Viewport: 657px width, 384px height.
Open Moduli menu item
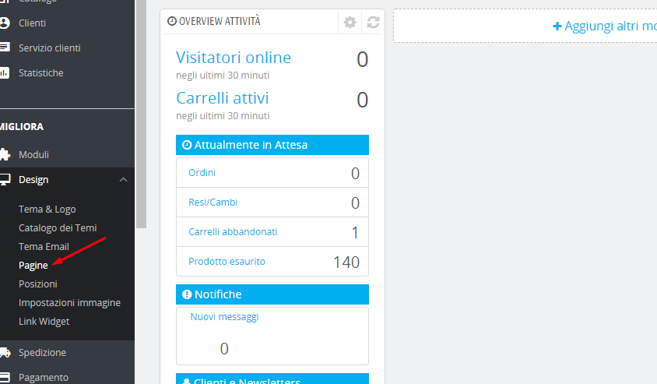pyautogui.click(x=33, y=155)
